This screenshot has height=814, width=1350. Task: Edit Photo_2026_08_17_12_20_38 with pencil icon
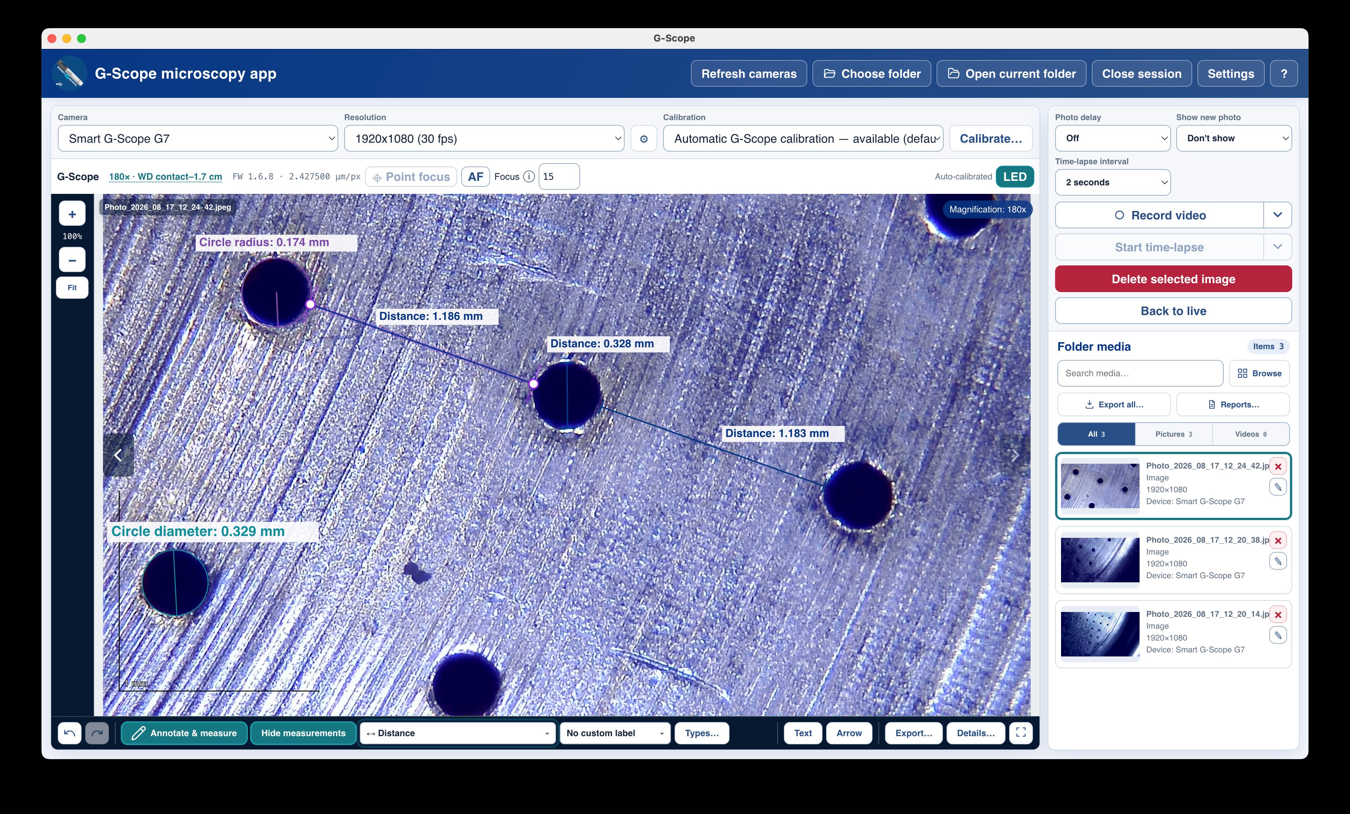(x=1278, y=561)
